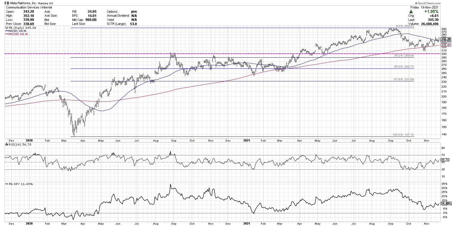Click the blue MA(50) legend line marker
Image resolution: width=452 pixels, height=226 pixels.
pos(6,31)
